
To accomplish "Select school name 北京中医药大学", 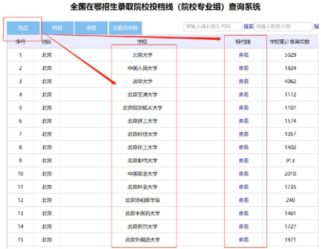I will pos(143,213).
